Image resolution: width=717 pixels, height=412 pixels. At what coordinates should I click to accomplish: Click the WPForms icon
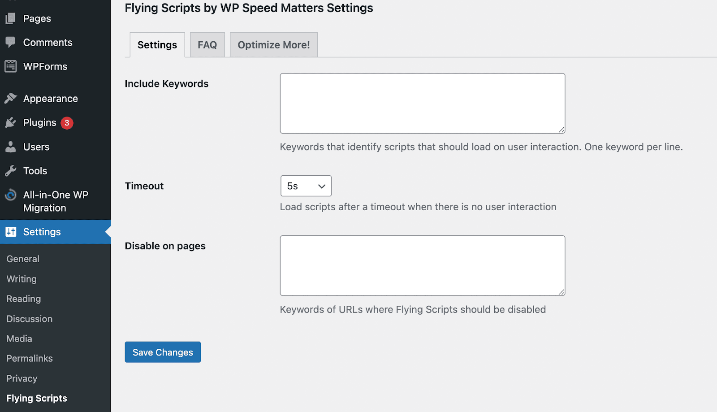tap(10, 66)
